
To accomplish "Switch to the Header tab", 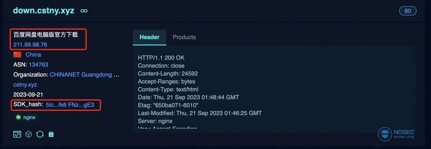I will [x=149, y=37].
